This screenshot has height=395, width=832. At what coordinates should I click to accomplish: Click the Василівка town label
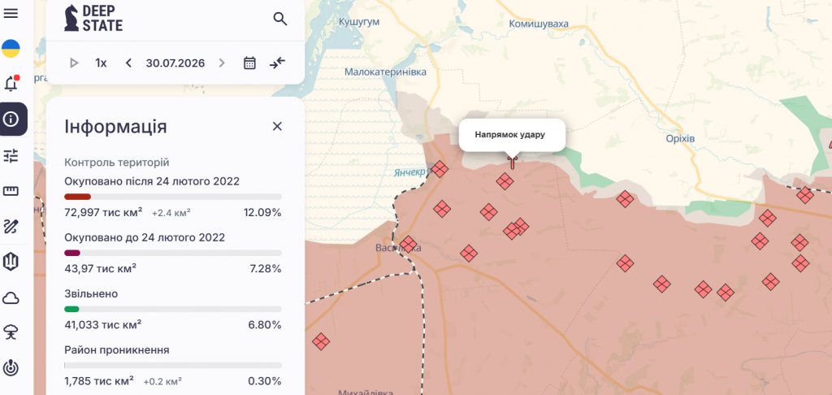click(397, 248)
